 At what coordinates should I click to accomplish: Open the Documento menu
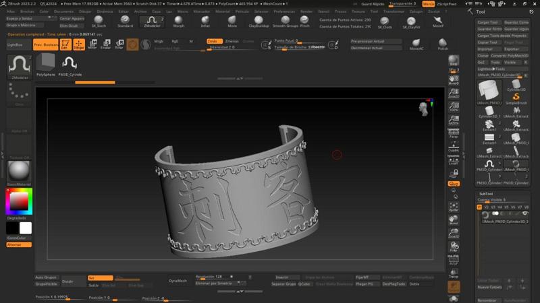(63, 11)
